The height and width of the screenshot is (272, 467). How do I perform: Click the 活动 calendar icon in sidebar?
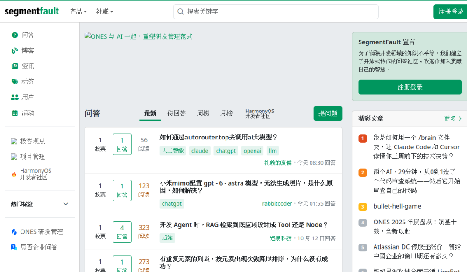[14, 113]
